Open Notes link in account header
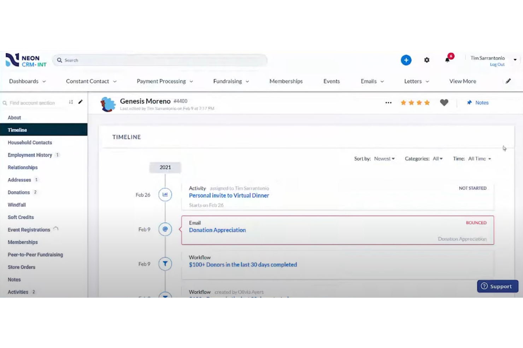523x348 pixels. 482,103
